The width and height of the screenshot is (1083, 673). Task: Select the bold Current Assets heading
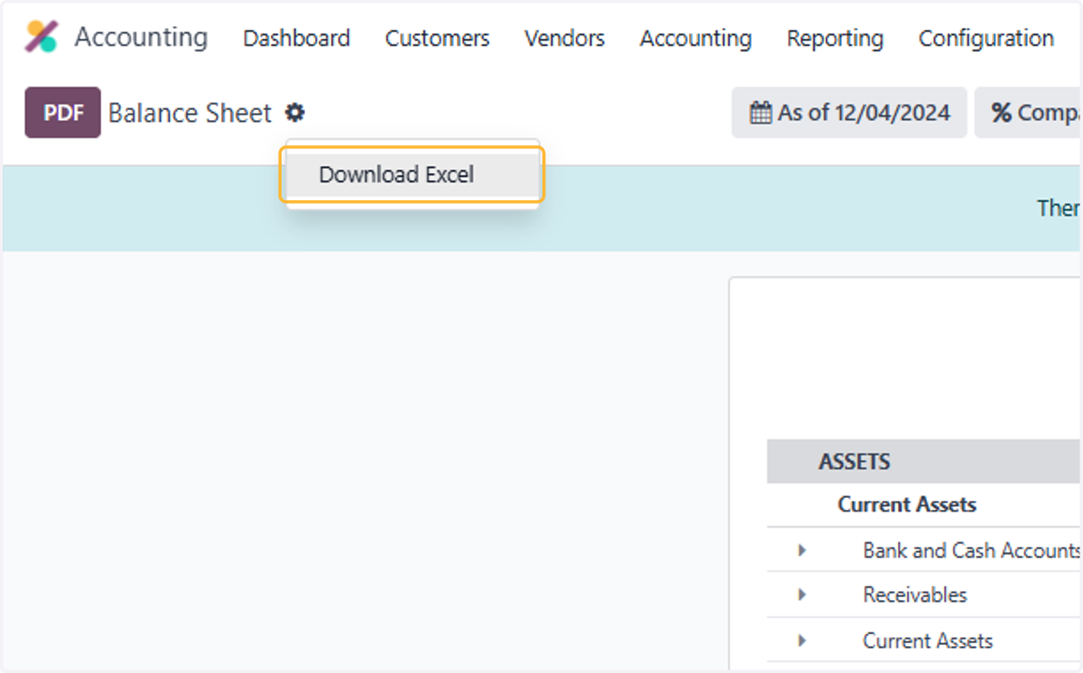pos(907,504)
